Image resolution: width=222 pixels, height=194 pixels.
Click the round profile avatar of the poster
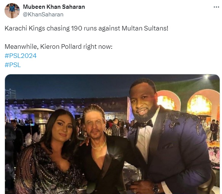coord(12,11)
